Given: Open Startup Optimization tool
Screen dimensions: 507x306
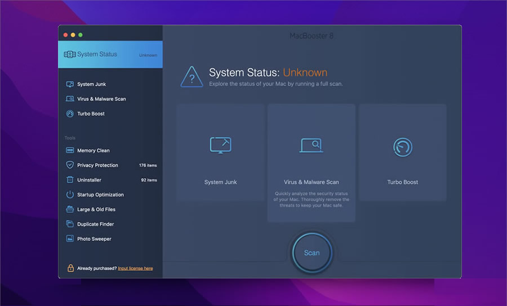Looking at the screenshot, I should click(x=101, y=195).
